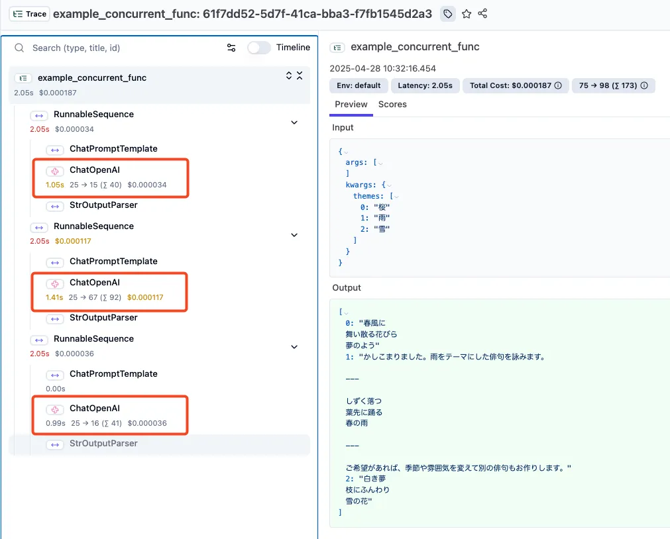Click the Total Cost: $0.000187 badge
The height and width of the screenshot is (539, 670).
(516, 85)
